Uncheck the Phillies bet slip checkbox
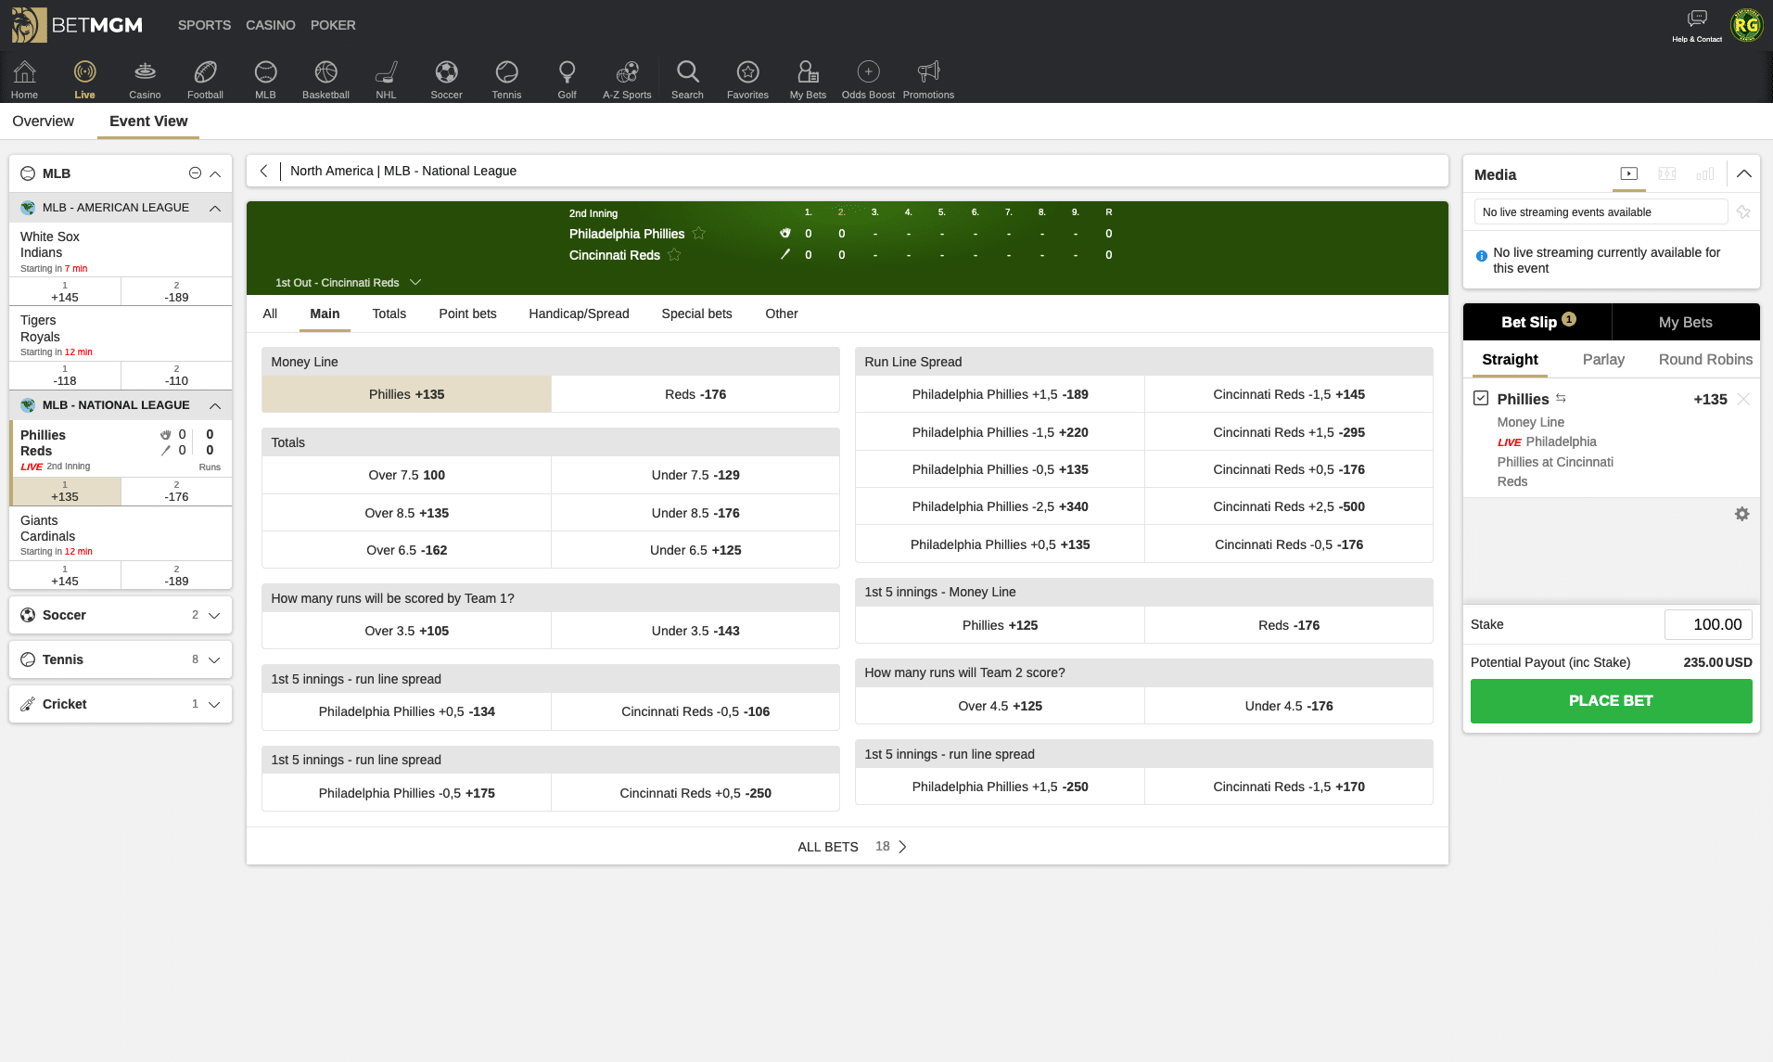Image resolution: width=1773 pixels, height=1062 pixels. coord(1481,398)
